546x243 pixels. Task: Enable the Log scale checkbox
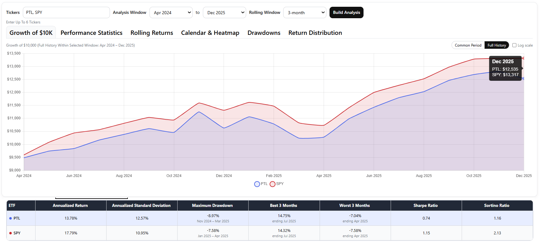pos(514,45)
